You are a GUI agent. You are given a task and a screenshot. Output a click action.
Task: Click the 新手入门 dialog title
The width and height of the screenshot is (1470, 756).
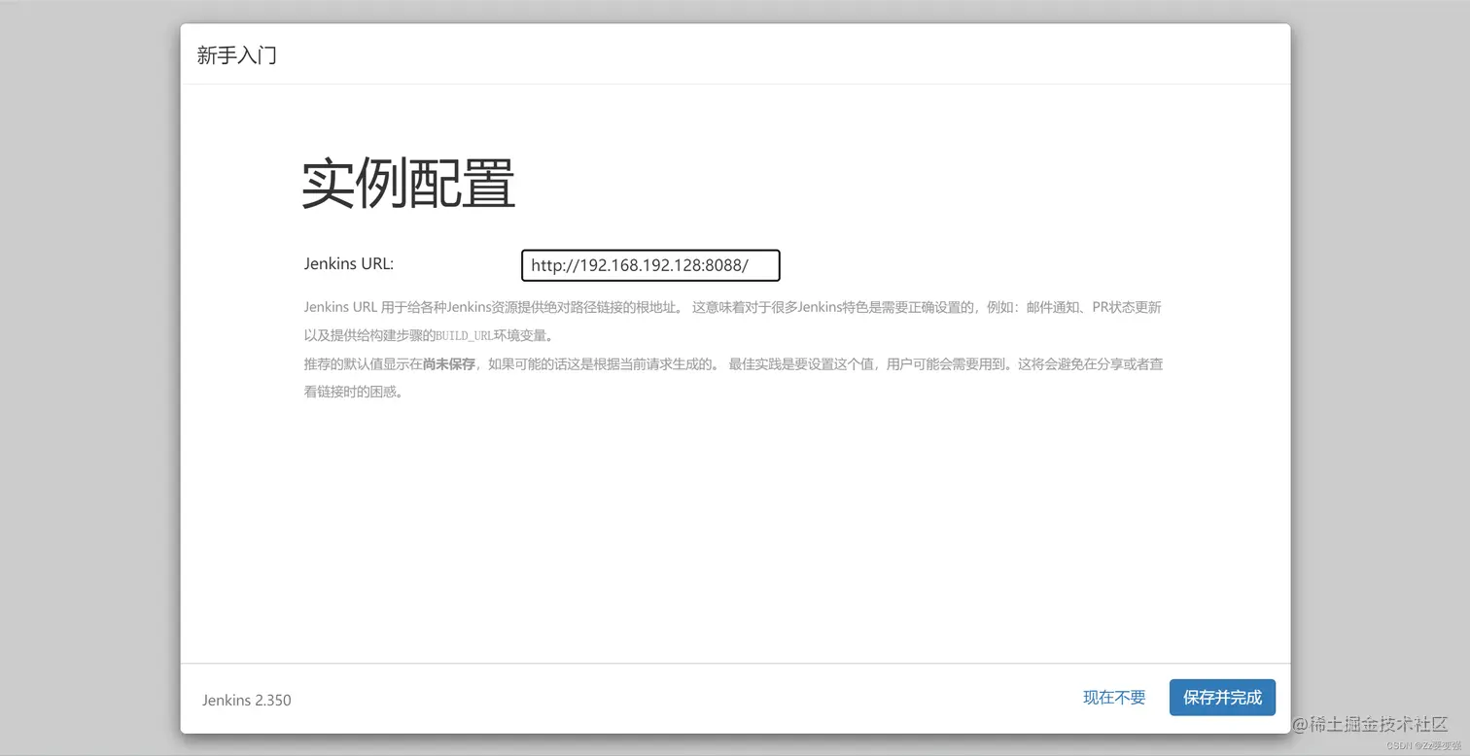pyautogui.click(x=236, y=55)
